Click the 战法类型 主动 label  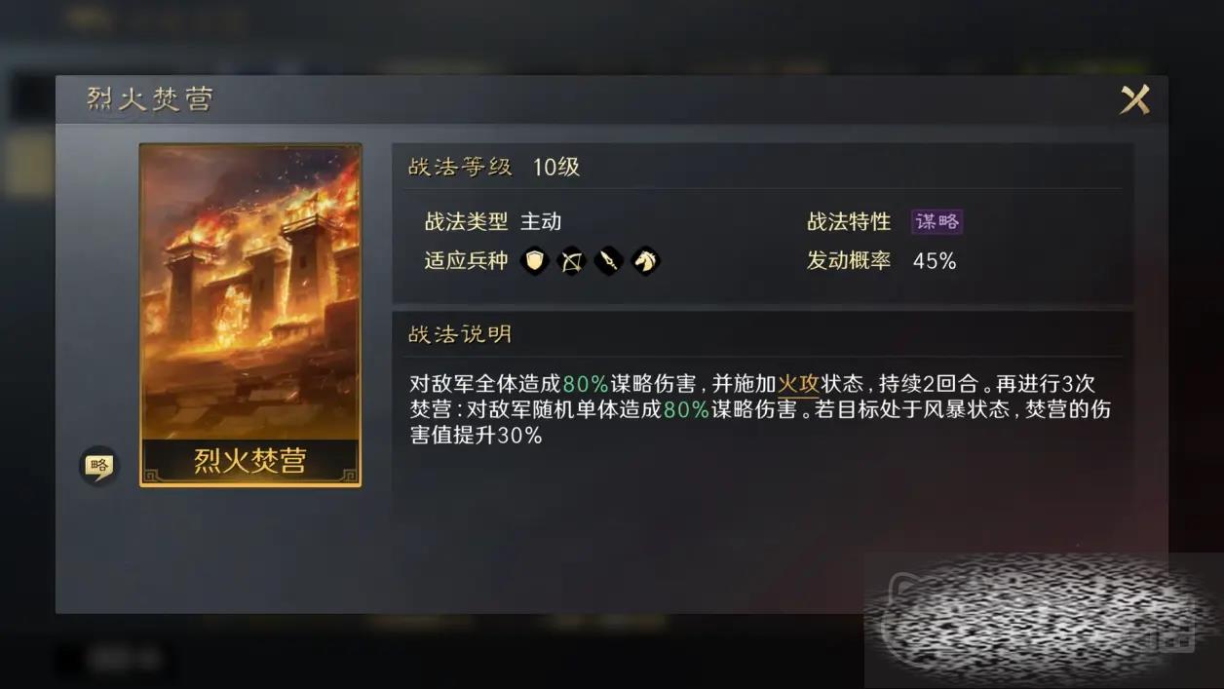(492, 221)
